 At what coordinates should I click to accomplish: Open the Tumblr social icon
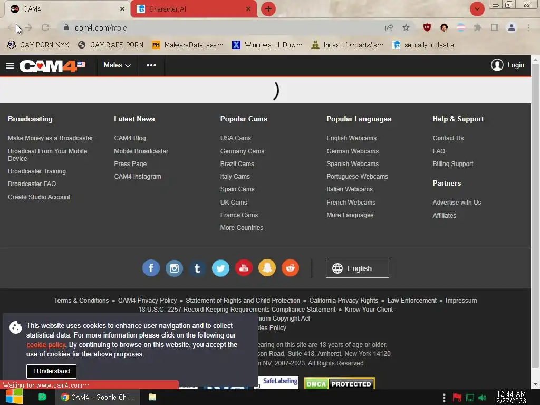point(197,268)
